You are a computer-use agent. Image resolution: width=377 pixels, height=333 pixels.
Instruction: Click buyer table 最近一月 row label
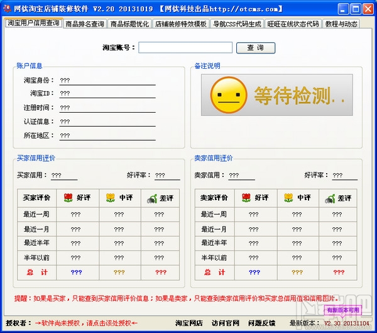click(36, 229)
